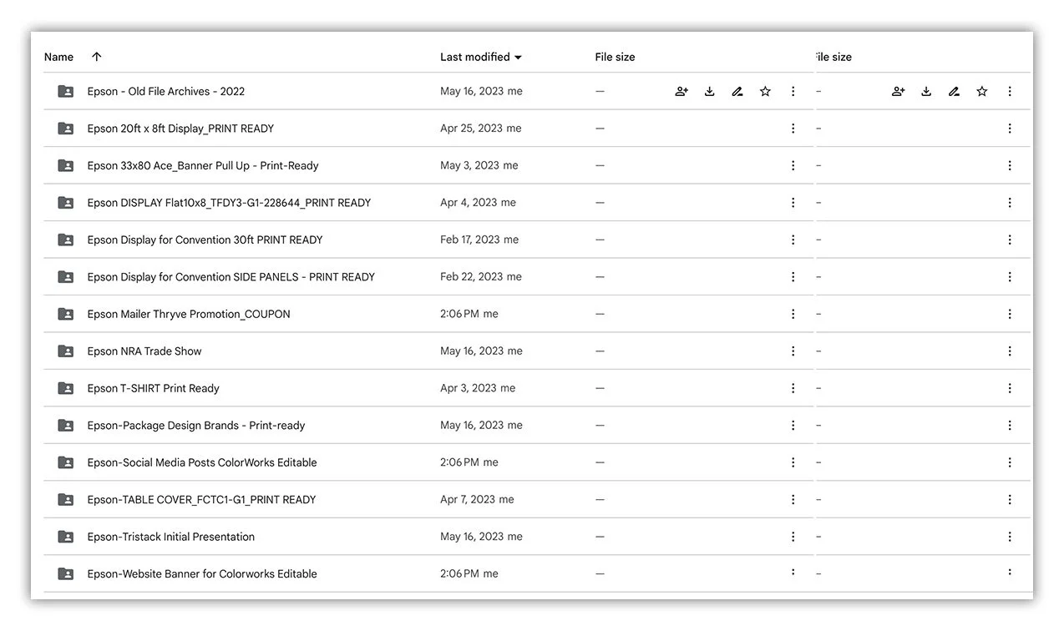
Task: Open middle three-dot menu for Epson - Old File Archives
Action: [793, 92]
